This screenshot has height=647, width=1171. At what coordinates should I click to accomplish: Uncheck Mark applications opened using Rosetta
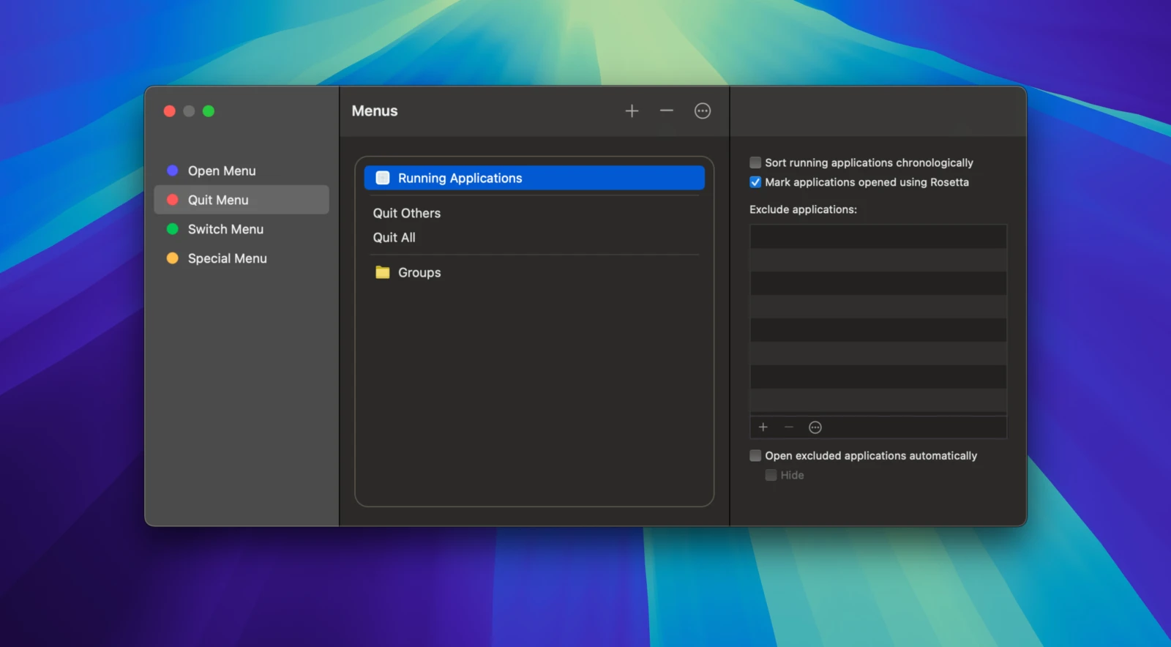pos(755,182)
